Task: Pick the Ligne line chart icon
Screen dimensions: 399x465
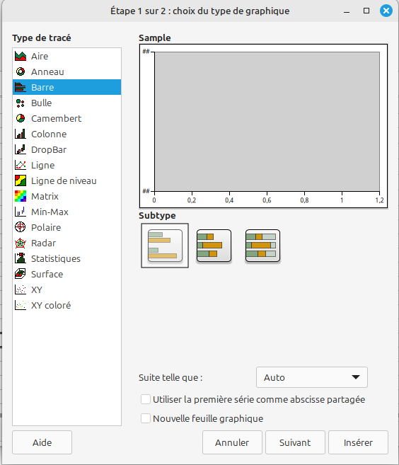Action: [x=21, y=165]
